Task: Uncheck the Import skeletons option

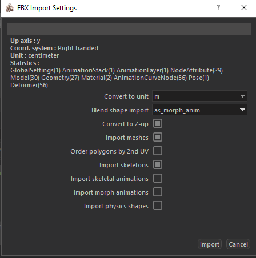Action: (158, 165)
